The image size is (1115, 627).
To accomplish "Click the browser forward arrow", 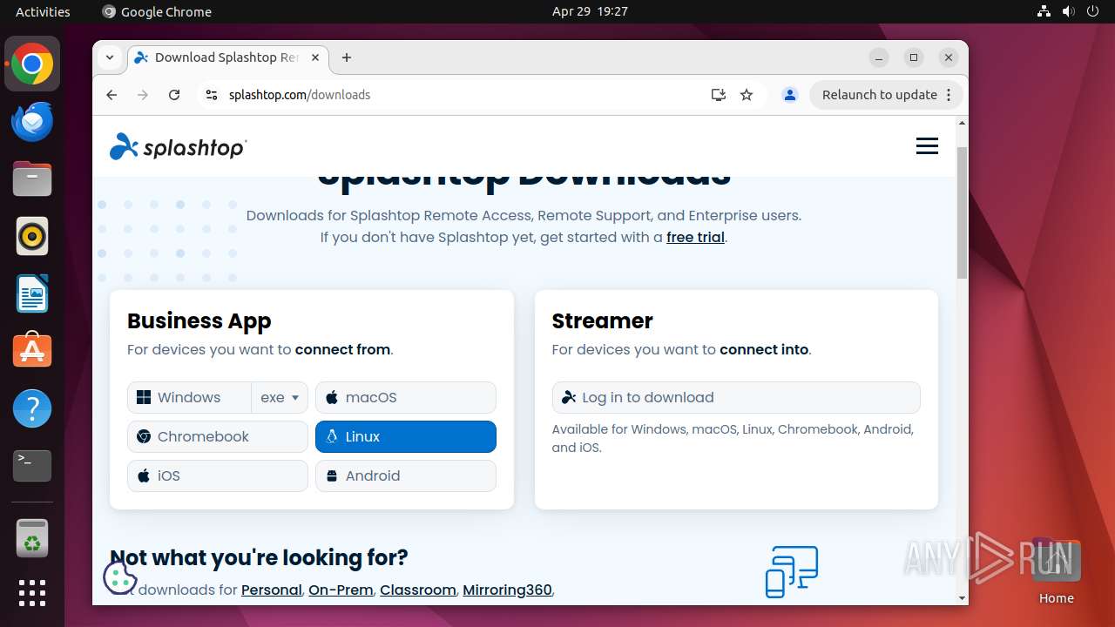I will [x=143, y=95].
